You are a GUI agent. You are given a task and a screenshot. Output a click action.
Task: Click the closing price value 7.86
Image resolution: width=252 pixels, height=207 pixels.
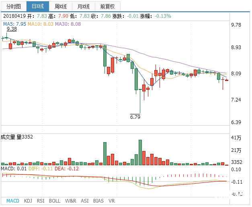pos(106,16)
